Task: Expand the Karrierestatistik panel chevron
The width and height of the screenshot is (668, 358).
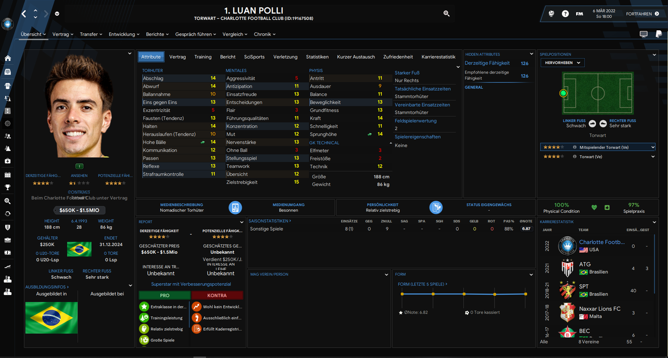Action: [x=654, y=221]
